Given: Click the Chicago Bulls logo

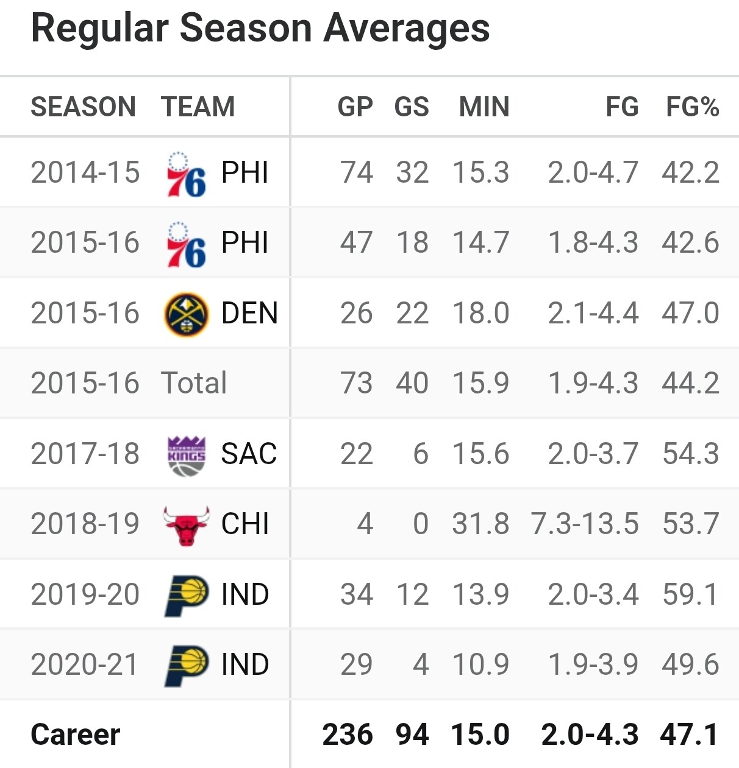Looking at the screenshot, I should (187, 525).
